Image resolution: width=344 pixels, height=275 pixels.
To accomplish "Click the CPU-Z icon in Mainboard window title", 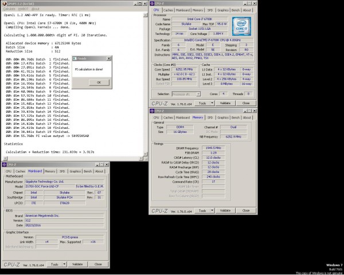I will pyautogui.click(x=4, y=164).
